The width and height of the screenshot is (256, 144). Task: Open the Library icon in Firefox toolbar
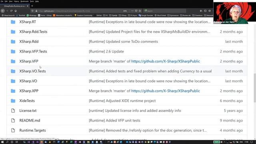pos(201,11)
